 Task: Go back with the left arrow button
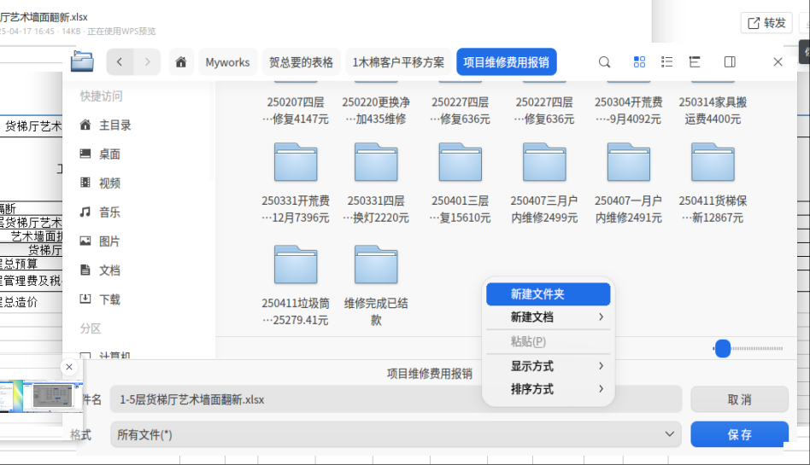[120, 62]
